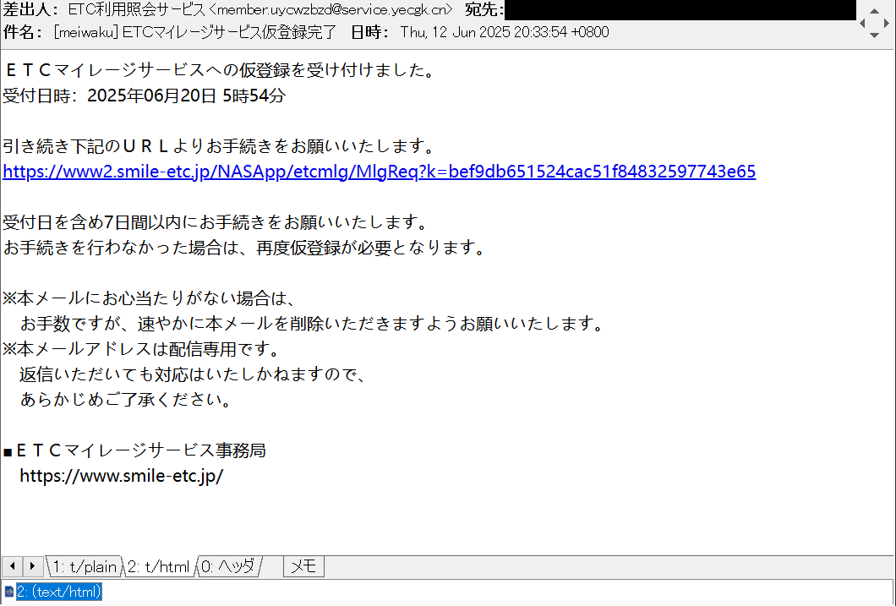Click the sender name ETC利用照会サービス
This screenshot has height=606, width=896.
(x=136, y=9)
